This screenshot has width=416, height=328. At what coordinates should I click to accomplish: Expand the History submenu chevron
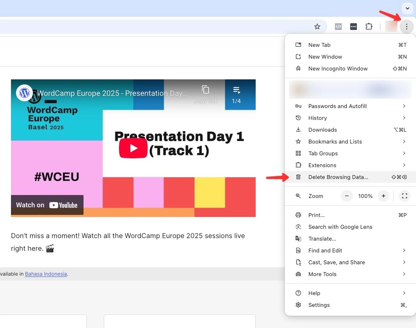pyautogui.click(x=404, y=118)
